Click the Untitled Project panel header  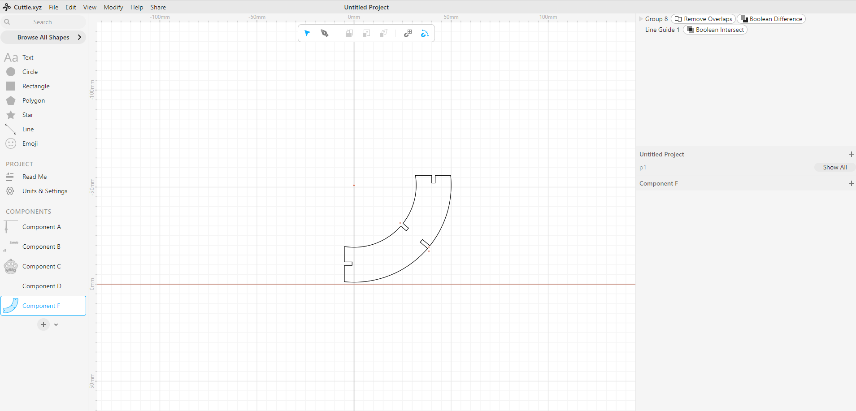[661, 154]
